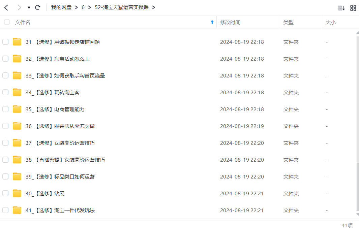This screenshot has height=228, width=359.
Task: Expand chevron after 我的网盘
Action: pos(76,7)
